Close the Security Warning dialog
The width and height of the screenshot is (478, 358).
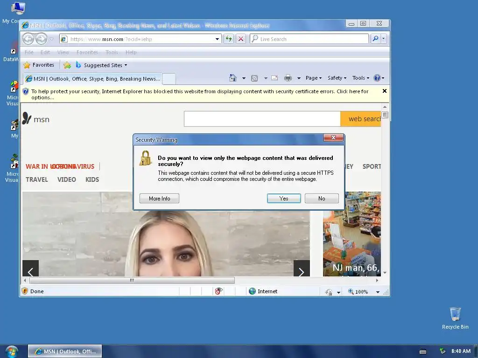(x=333, y=138)
